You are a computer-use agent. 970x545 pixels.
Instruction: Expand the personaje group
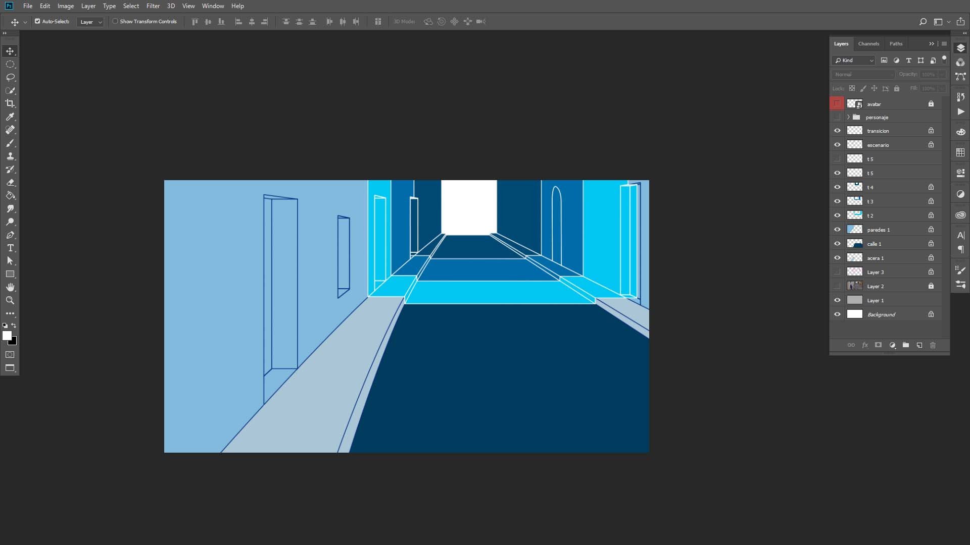848,117
